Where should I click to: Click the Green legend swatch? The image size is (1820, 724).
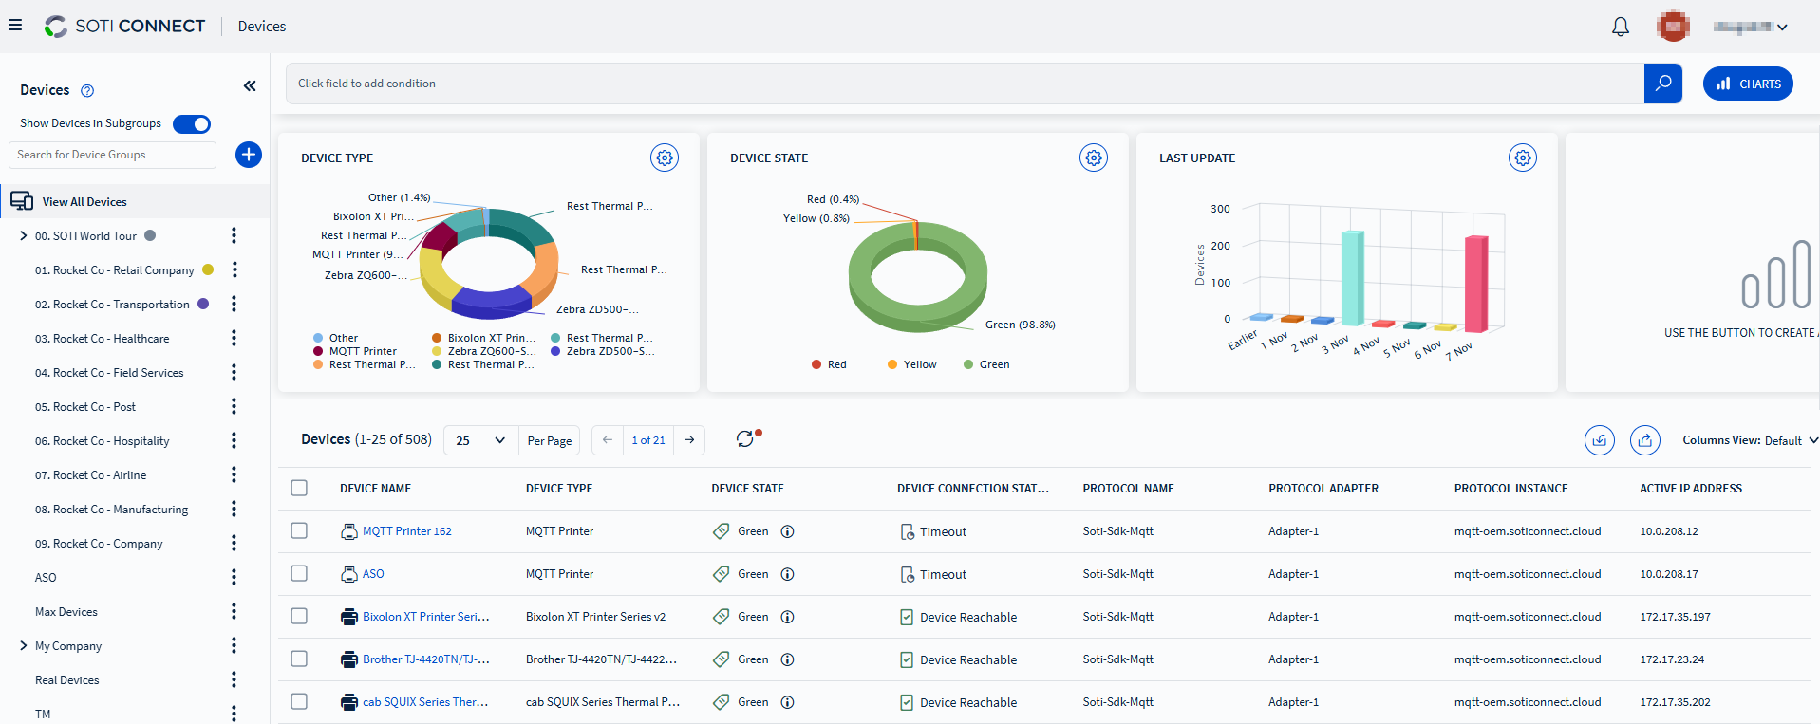point(968,364)
